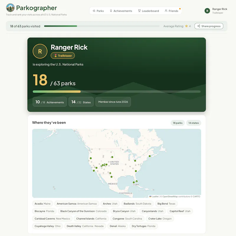Click the average rating star icon
The height and width of the screenshot is (236, 236).
click(186, 26)
